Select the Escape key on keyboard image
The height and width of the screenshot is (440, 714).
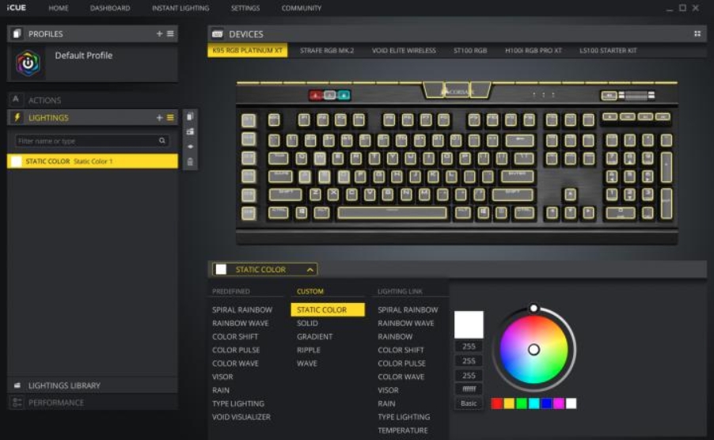(x=274, y=119)
